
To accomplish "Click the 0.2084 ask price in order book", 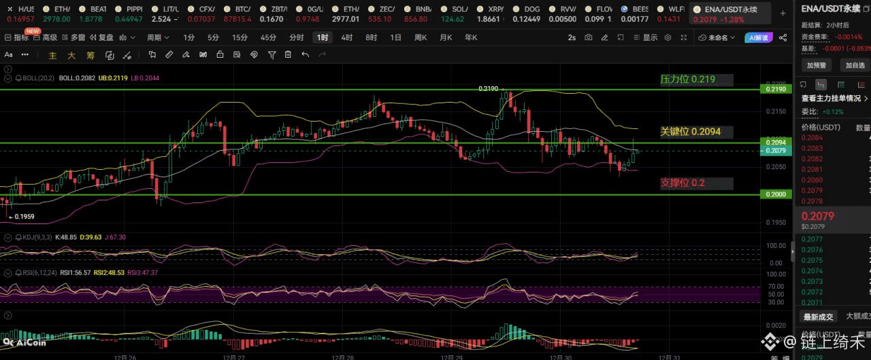I will [x=812, y=138].
